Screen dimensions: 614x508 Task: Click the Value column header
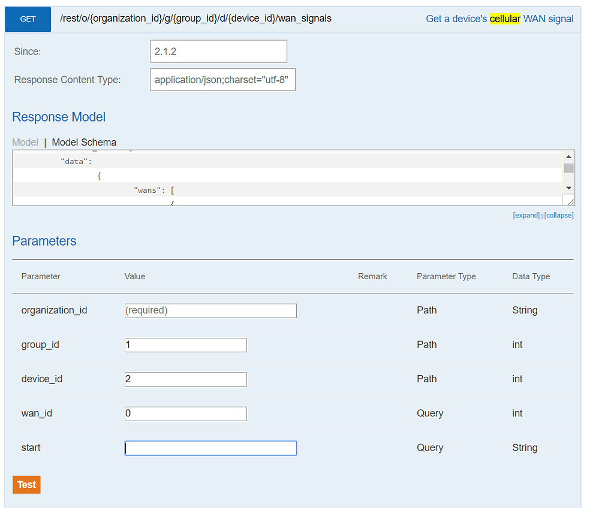(x=135, y=276)
